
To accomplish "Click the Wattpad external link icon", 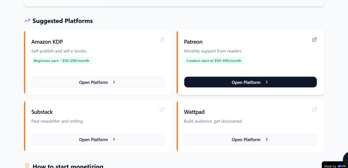I will [314, 110].
